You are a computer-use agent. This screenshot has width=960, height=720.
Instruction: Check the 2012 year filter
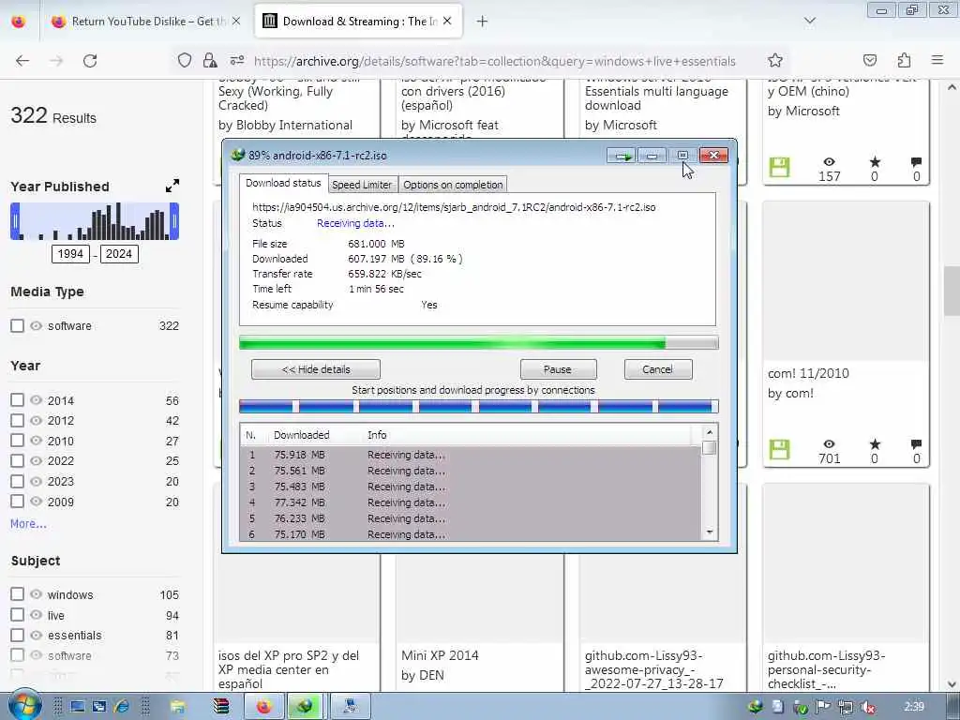pyautogui.click(x=17, y=421)
